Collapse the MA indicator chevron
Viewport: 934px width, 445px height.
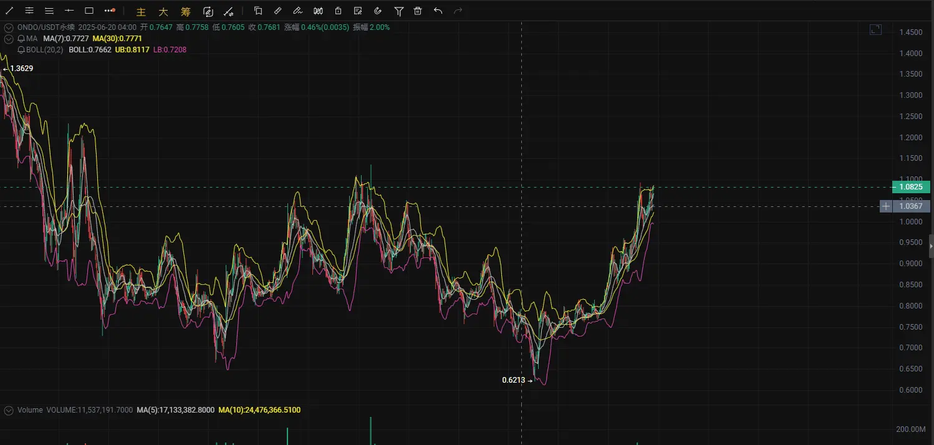coord(9,39)
